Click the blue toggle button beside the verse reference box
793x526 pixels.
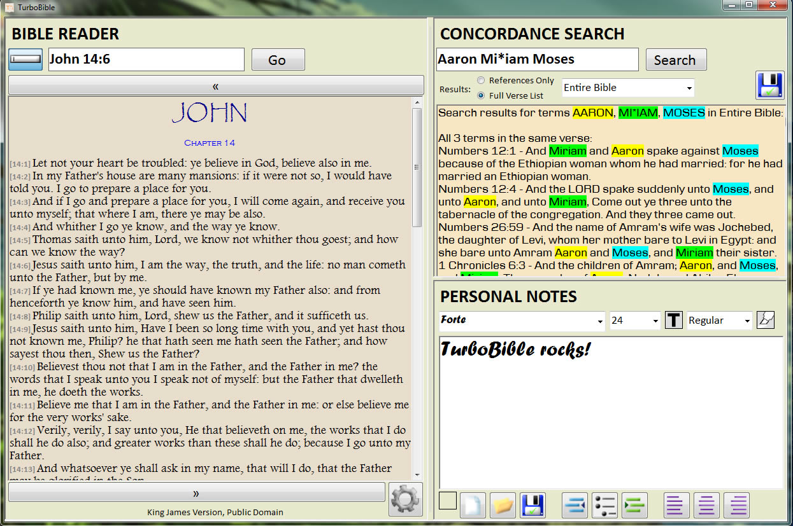coord(25,60)
